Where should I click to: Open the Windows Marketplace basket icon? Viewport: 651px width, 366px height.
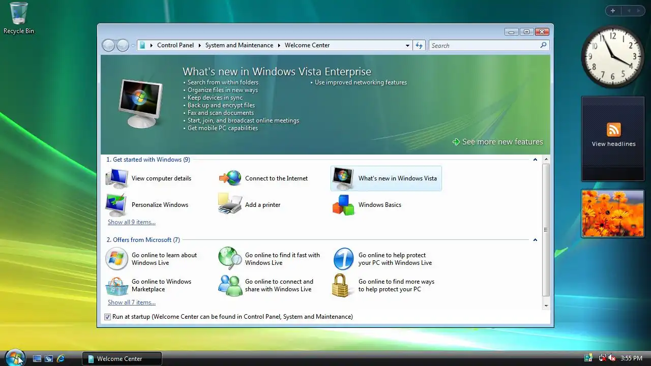click(117, 286)
